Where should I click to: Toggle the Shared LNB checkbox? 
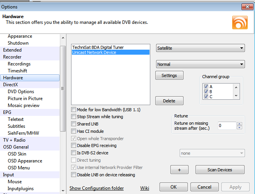[74, 124]
